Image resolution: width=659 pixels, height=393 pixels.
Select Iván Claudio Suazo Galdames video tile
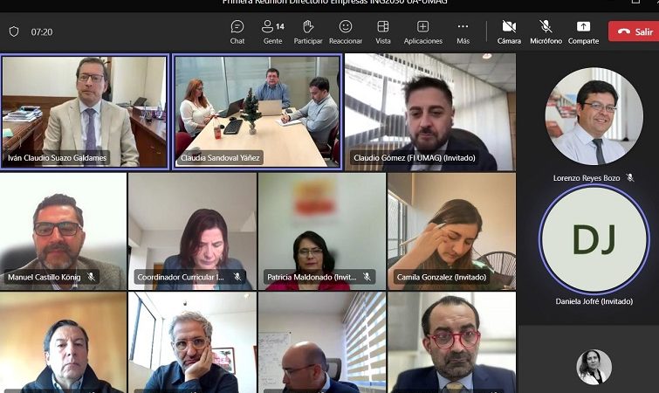tap(85, 112)
